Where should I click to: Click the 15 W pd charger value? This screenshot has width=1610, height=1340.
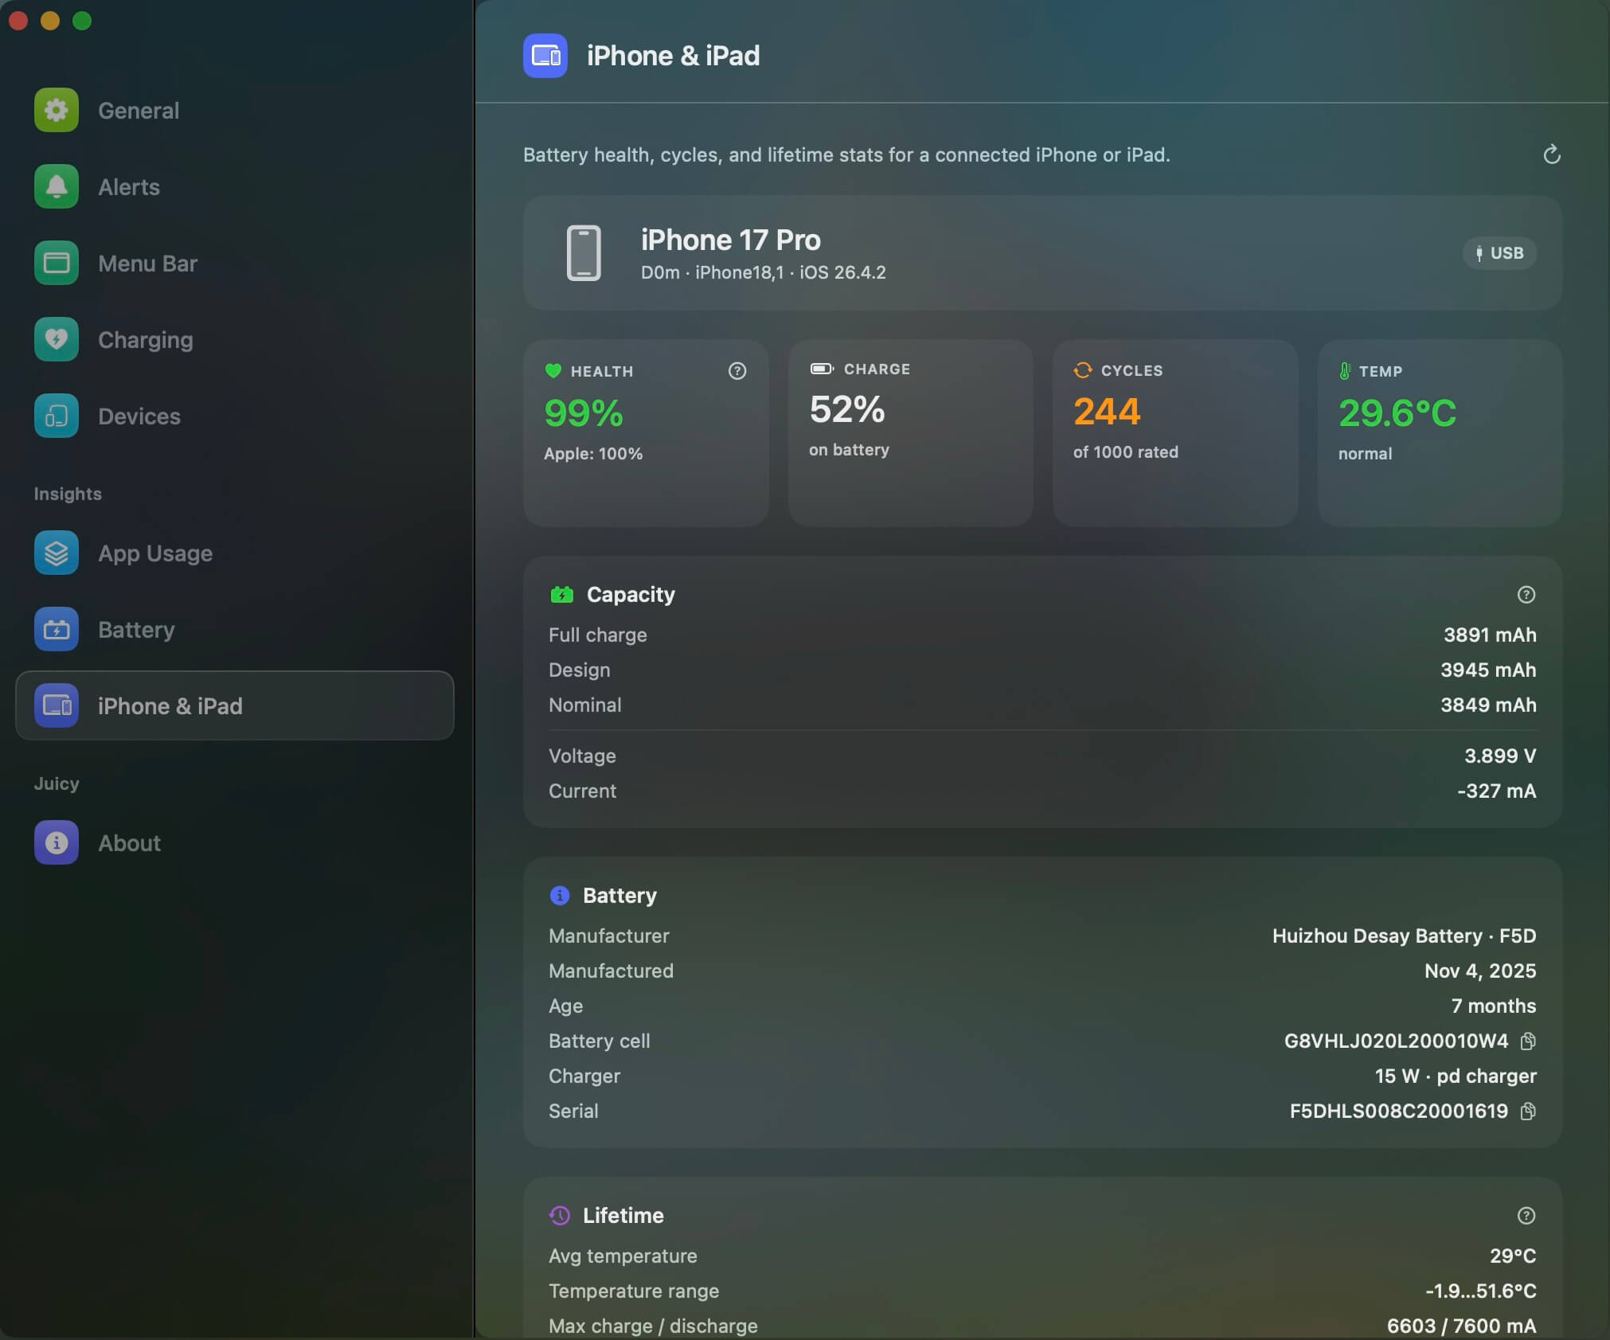pos(1456,1076)
